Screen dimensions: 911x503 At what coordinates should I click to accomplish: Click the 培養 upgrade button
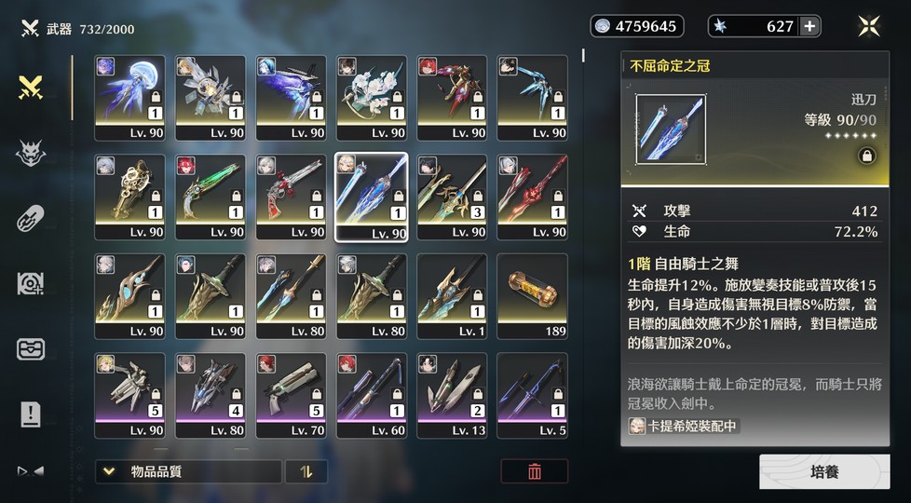tap(824, 471)
